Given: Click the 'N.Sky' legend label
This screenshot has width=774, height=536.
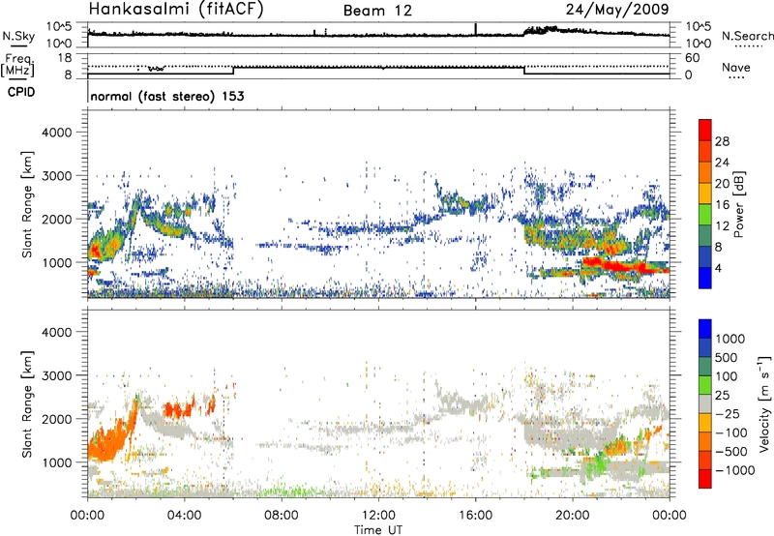Looking at the screenshot, I should pos(18,36).
